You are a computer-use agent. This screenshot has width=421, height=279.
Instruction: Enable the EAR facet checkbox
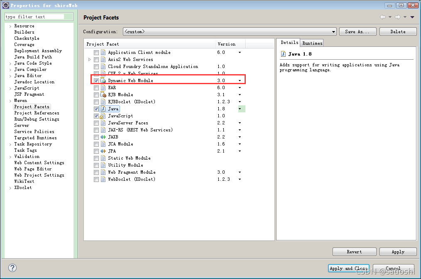(x=97, y=87)
